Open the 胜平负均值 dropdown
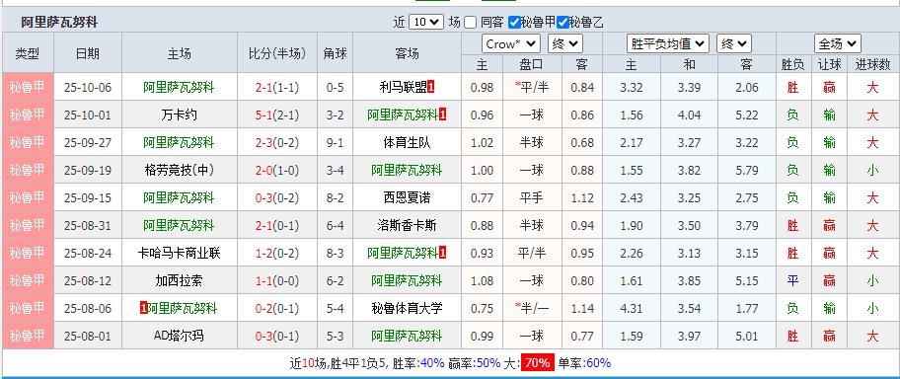This screenshot has height=379, width=900. click(667, 43)
